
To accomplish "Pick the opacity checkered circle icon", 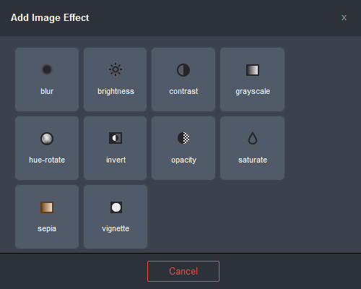I will click(183, 138).
